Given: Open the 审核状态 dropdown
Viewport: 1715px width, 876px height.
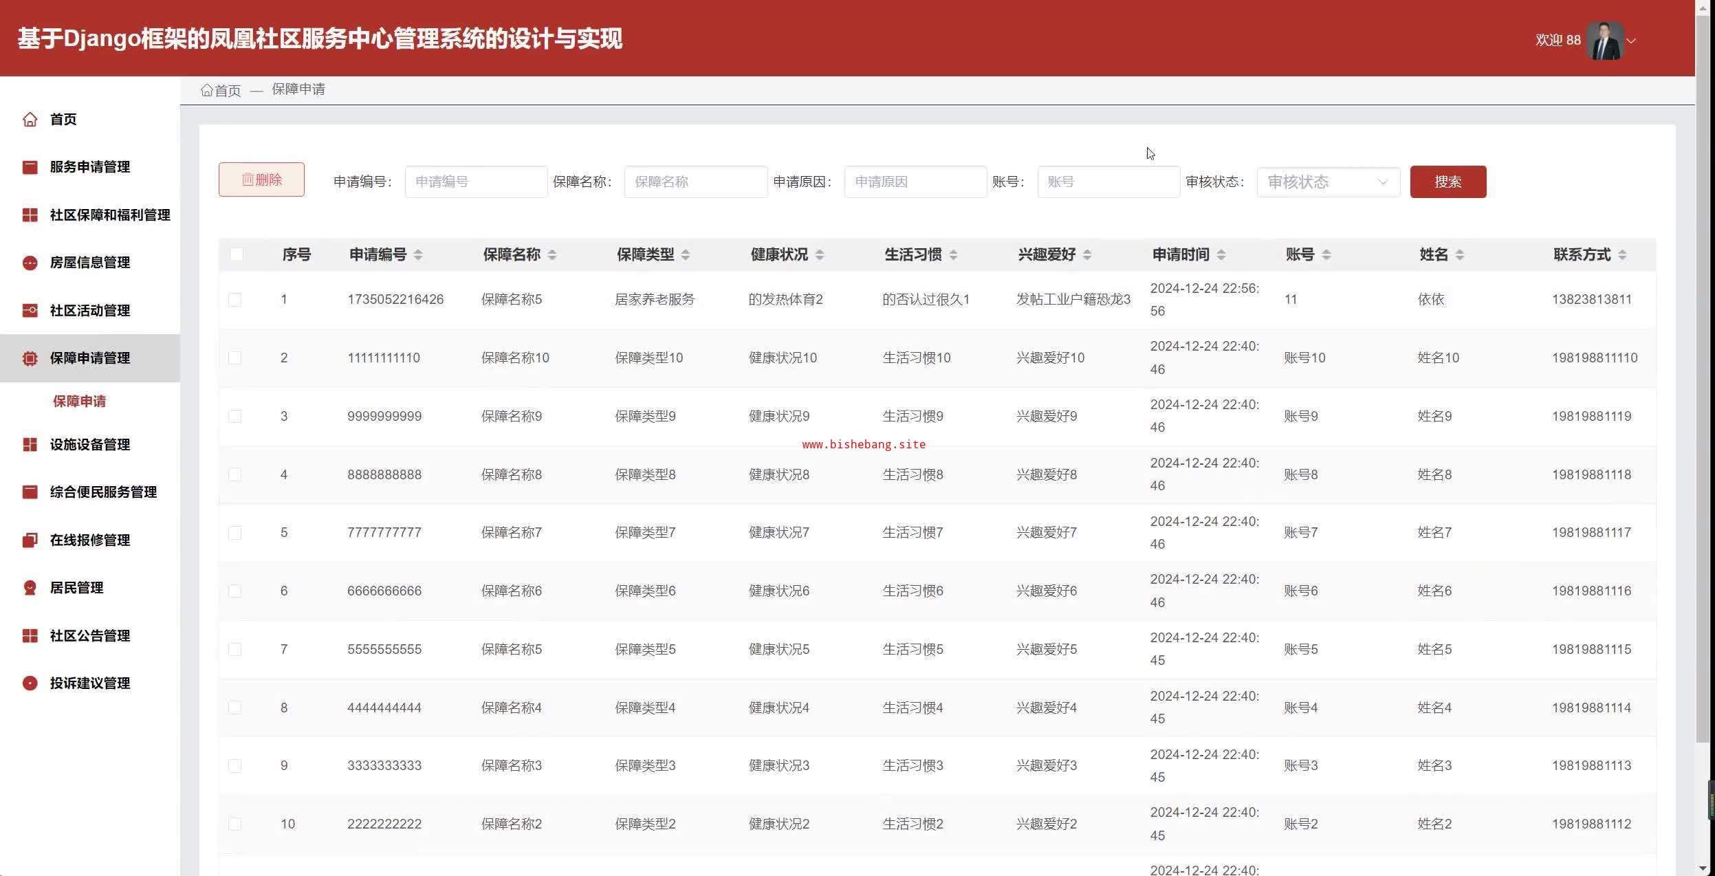Looking at the screenshot, I should pos(1328,182).
